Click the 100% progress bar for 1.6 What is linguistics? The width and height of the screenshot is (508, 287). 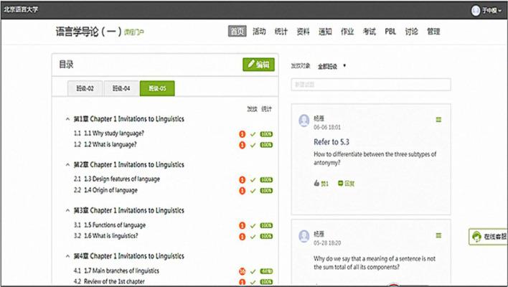coord(266,237)
